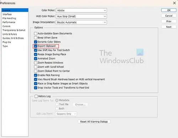Screen dimensions: 178x138
Task: Enable the History Log checkbox
Action: (36, 96)
